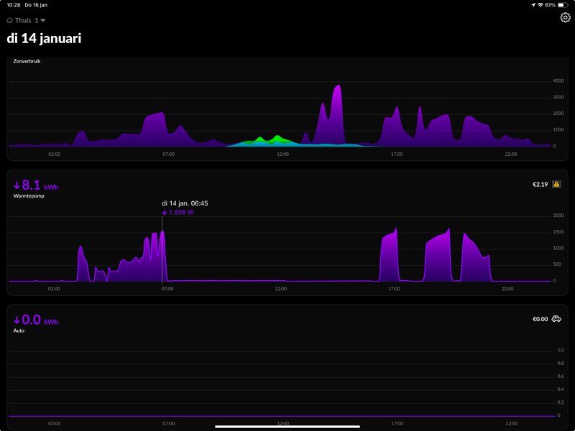The width and height of the screenshot is (575, 431).
Task: Tap the battery indicator in the status bar
Action: (x=563, y=5)
